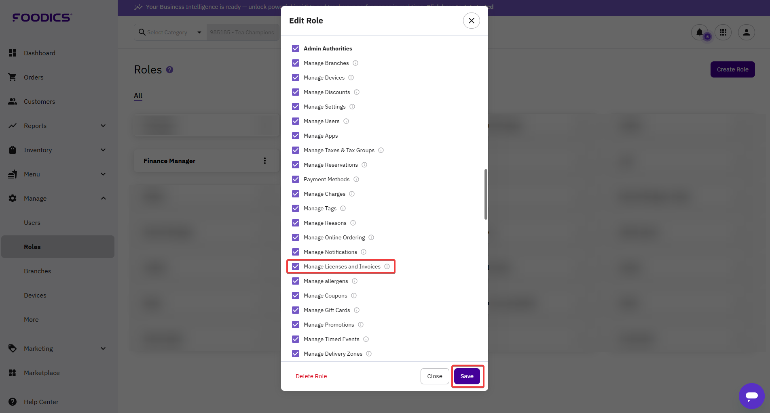770x413 pixels.
Task: Show info for Manage Taxes & Tax Groups
Action: pos(381,150)
